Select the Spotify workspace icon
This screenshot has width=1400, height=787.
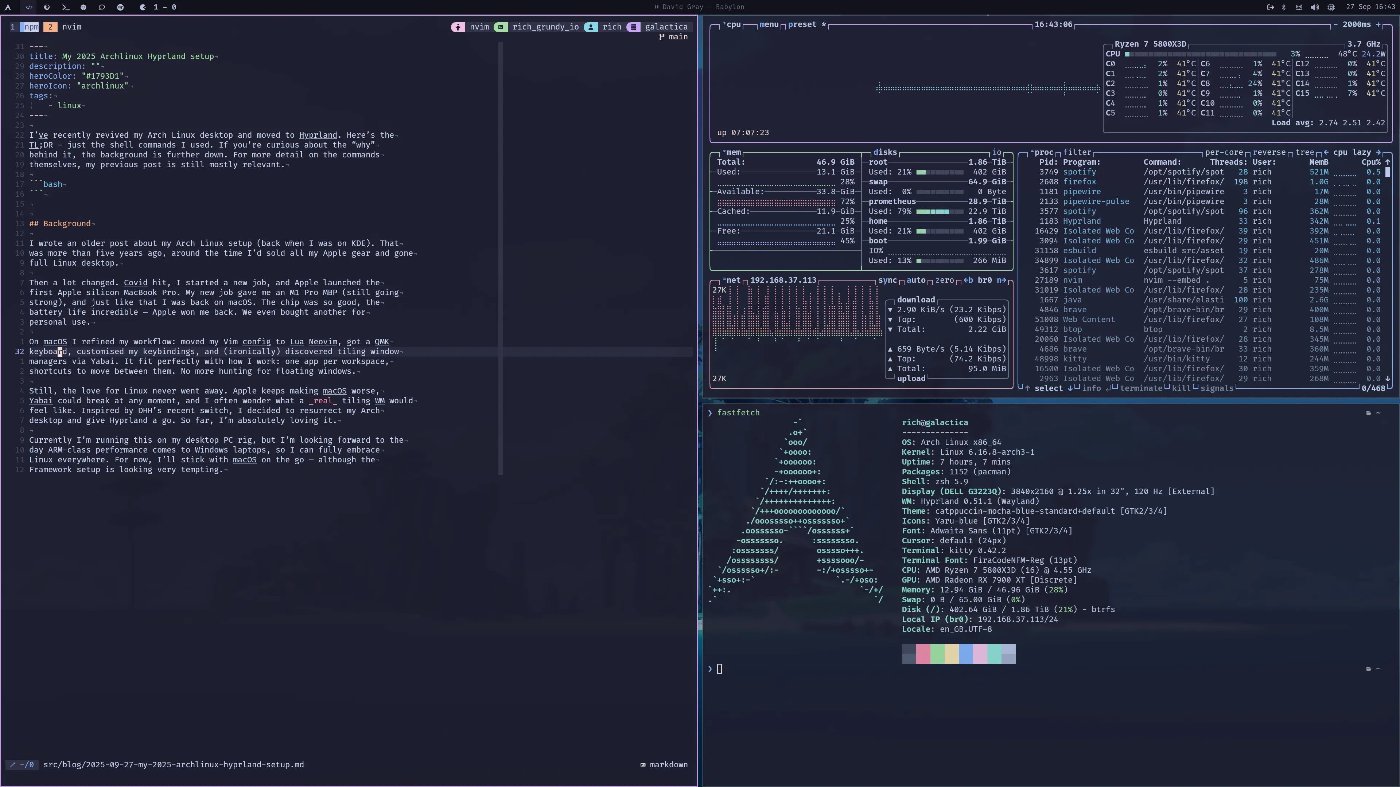point(120,7)
